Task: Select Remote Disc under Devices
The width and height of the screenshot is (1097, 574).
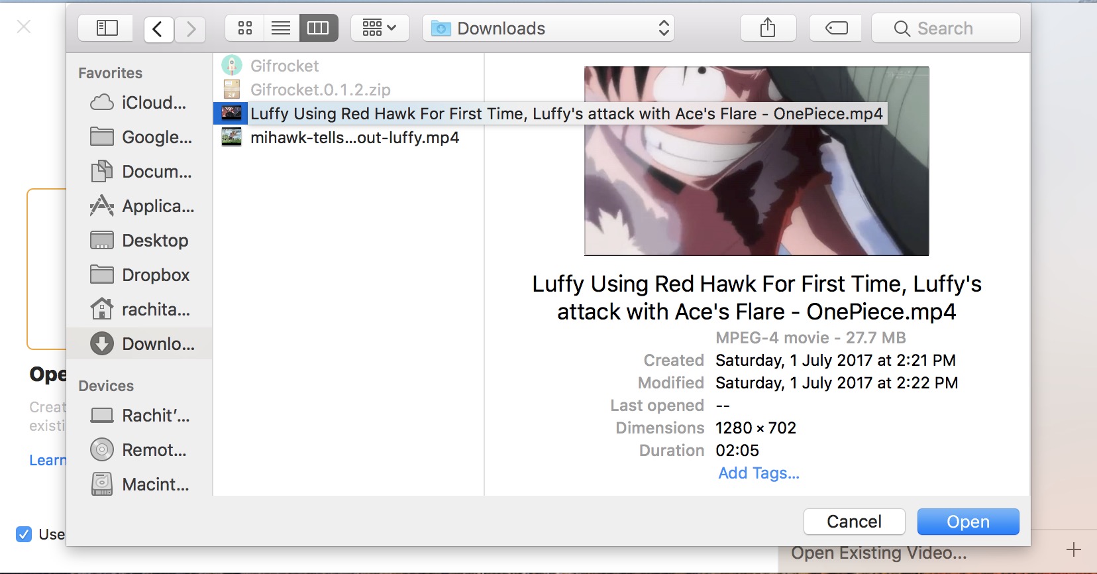Action: pyautogui.click(x=139, y=450)
